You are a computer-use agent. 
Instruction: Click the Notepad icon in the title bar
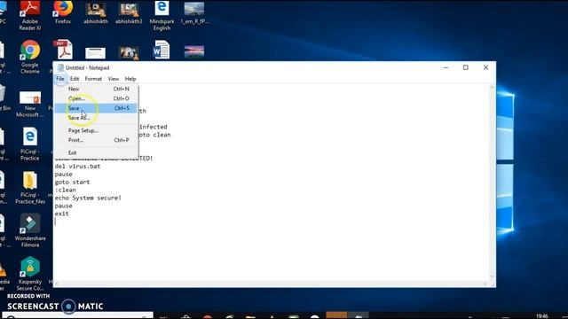click(60, 67)
